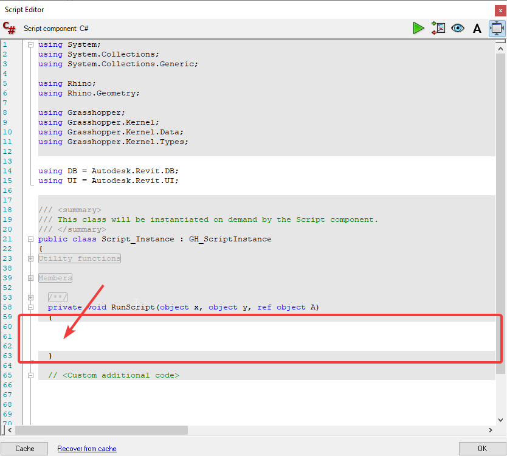Confirm with the OK button

pos(482,449)
